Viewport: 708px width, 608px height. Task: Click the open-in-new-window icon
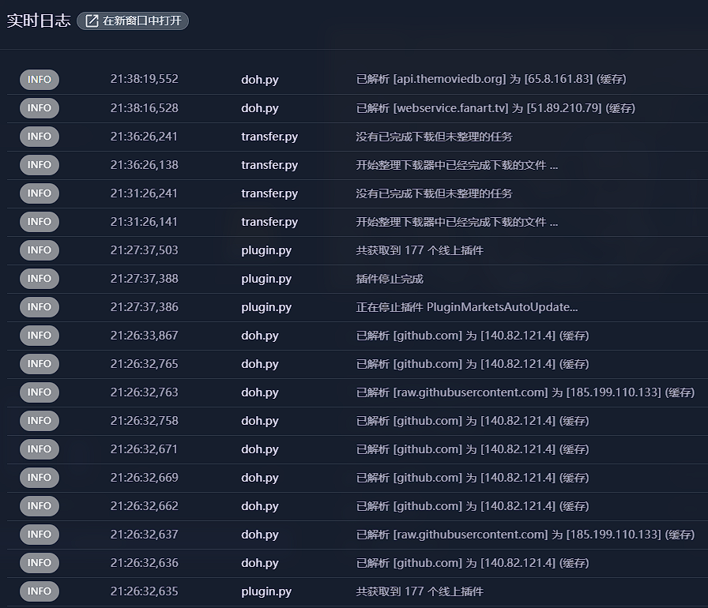(92, 21)
